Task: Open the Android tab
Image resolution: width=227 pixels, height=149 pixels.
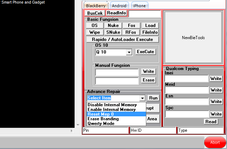Action: [119, 6]
